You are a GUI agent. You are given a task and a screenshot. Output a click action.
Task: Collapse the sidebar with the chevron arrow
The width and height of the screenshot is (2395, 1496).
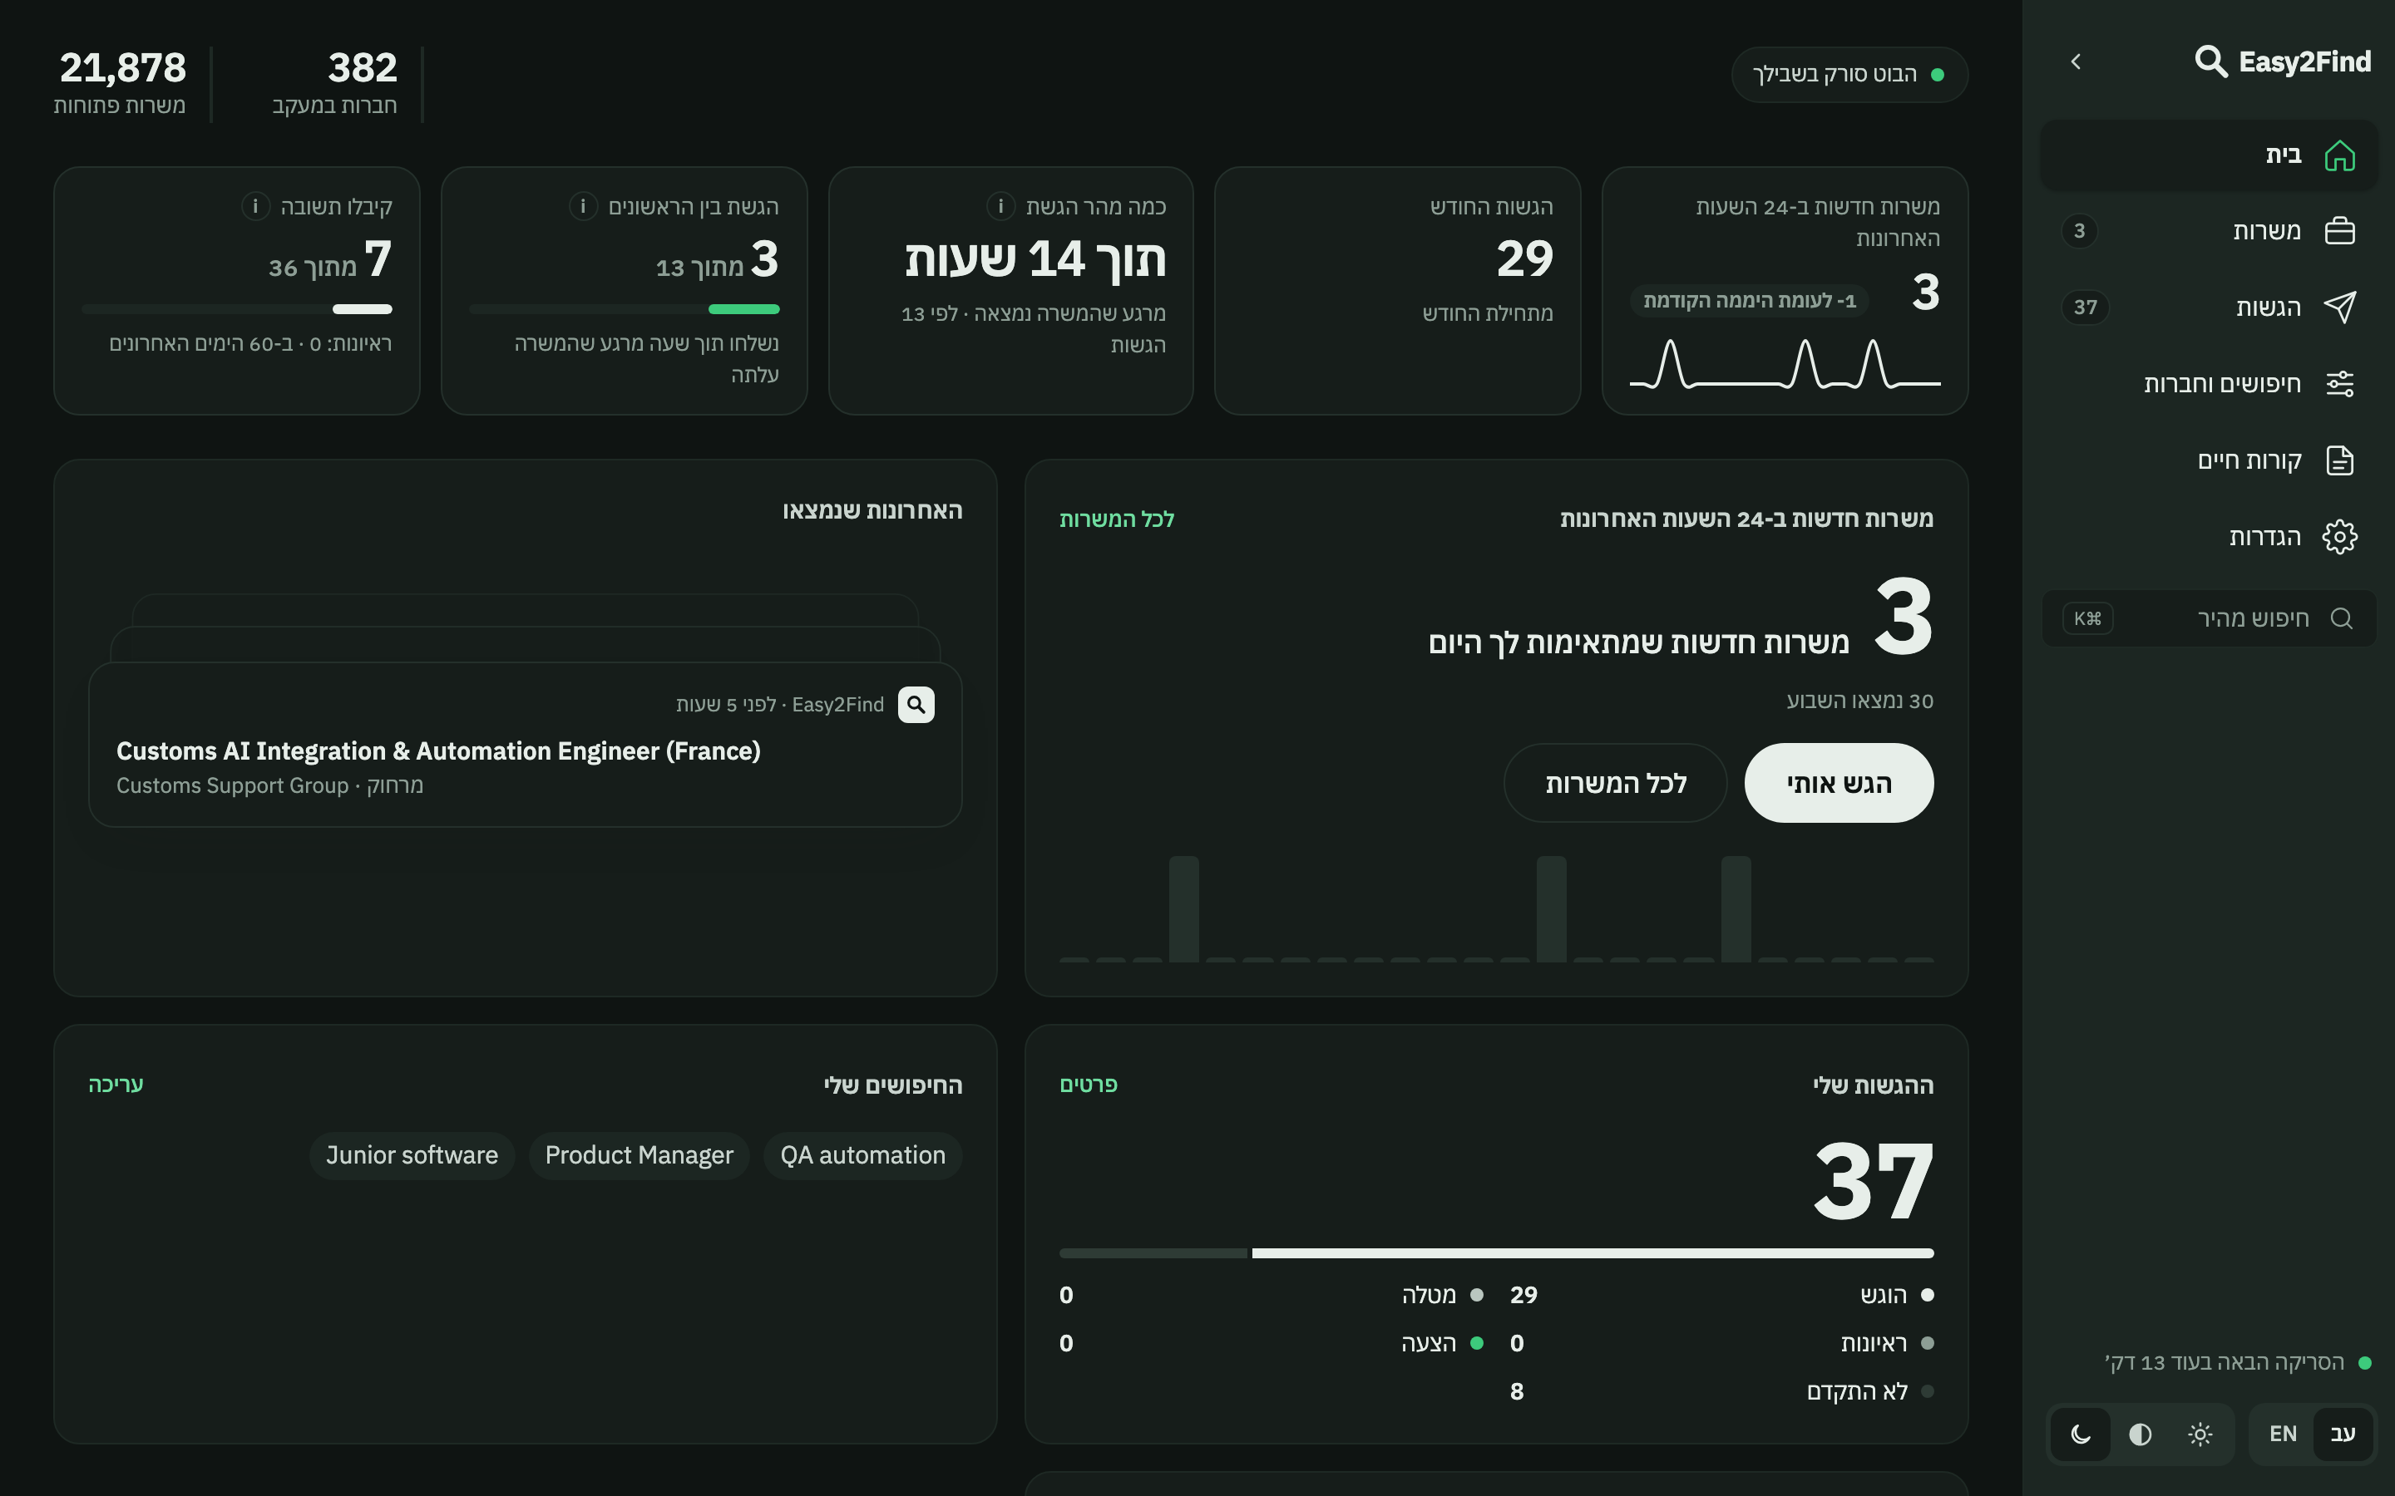(2076, 62)
